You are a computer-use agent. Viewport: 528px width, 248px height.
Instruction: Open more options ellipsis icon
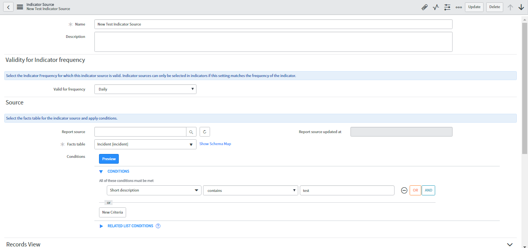point(459,7)
